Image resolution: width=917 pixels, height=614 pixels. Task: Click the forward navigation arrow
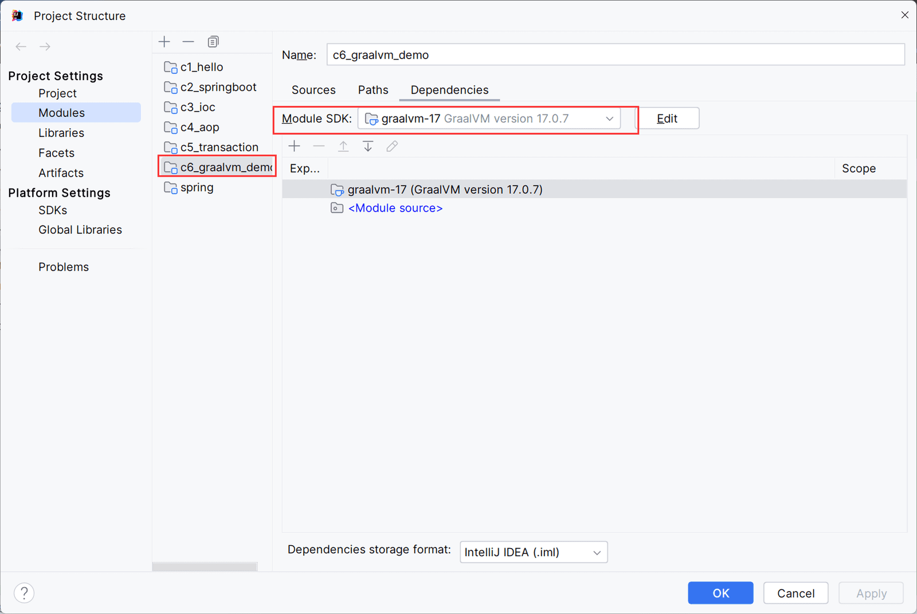45,46
